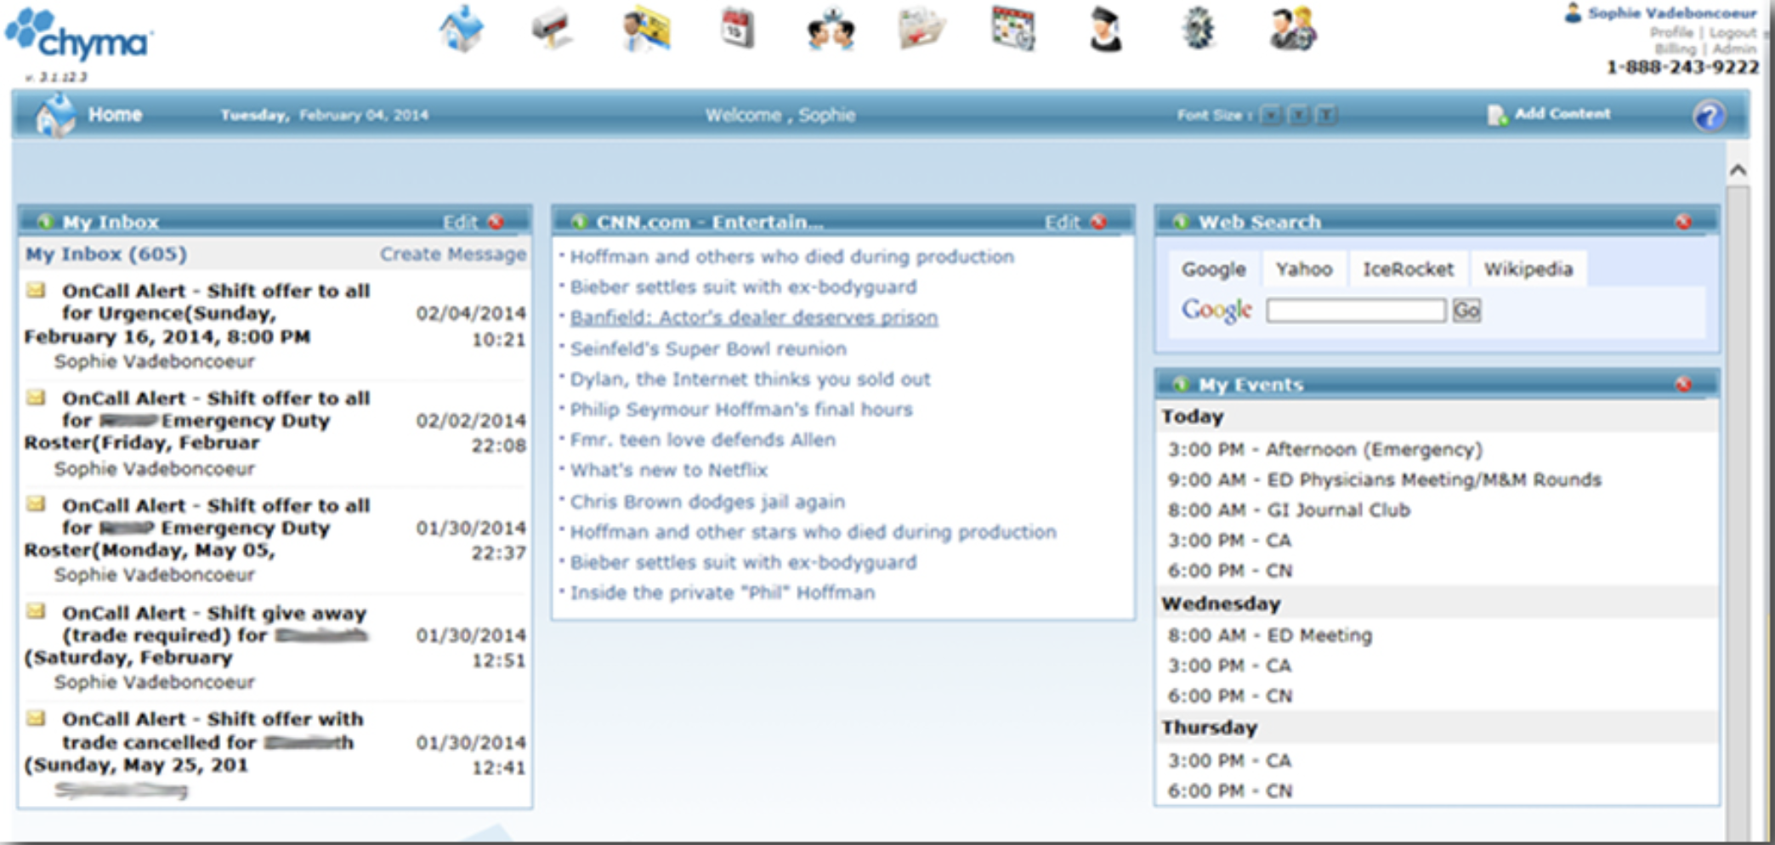
Task: Click event '3:00 PM - Afternoon (Emergency)'
Action: pyautogui.click(x=1324, y=450)
